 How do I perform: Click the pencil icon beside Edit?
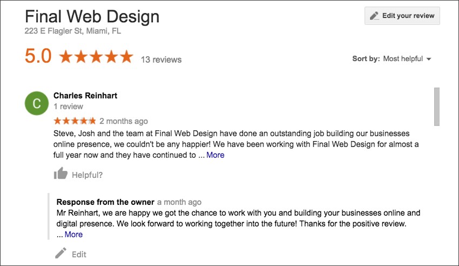pos(60,253)
